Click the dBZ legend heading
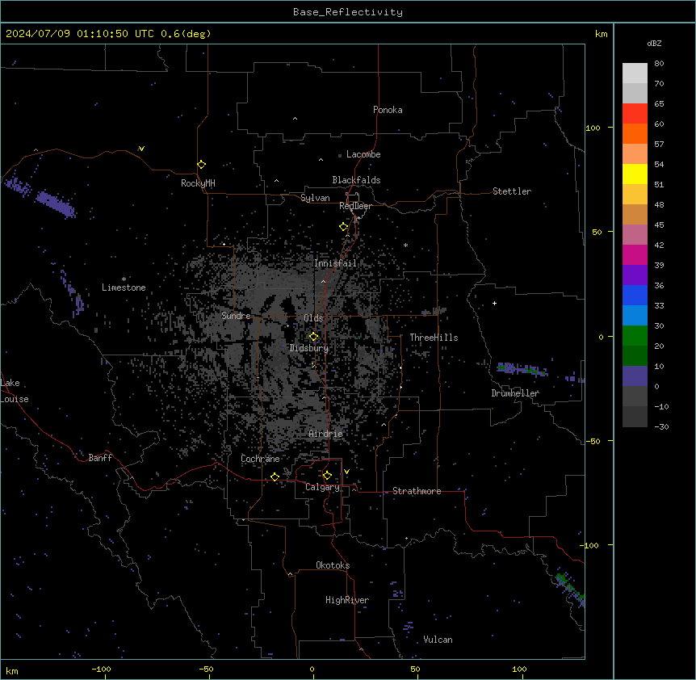This screenshot has height=680, width=696. pos(654,43)
